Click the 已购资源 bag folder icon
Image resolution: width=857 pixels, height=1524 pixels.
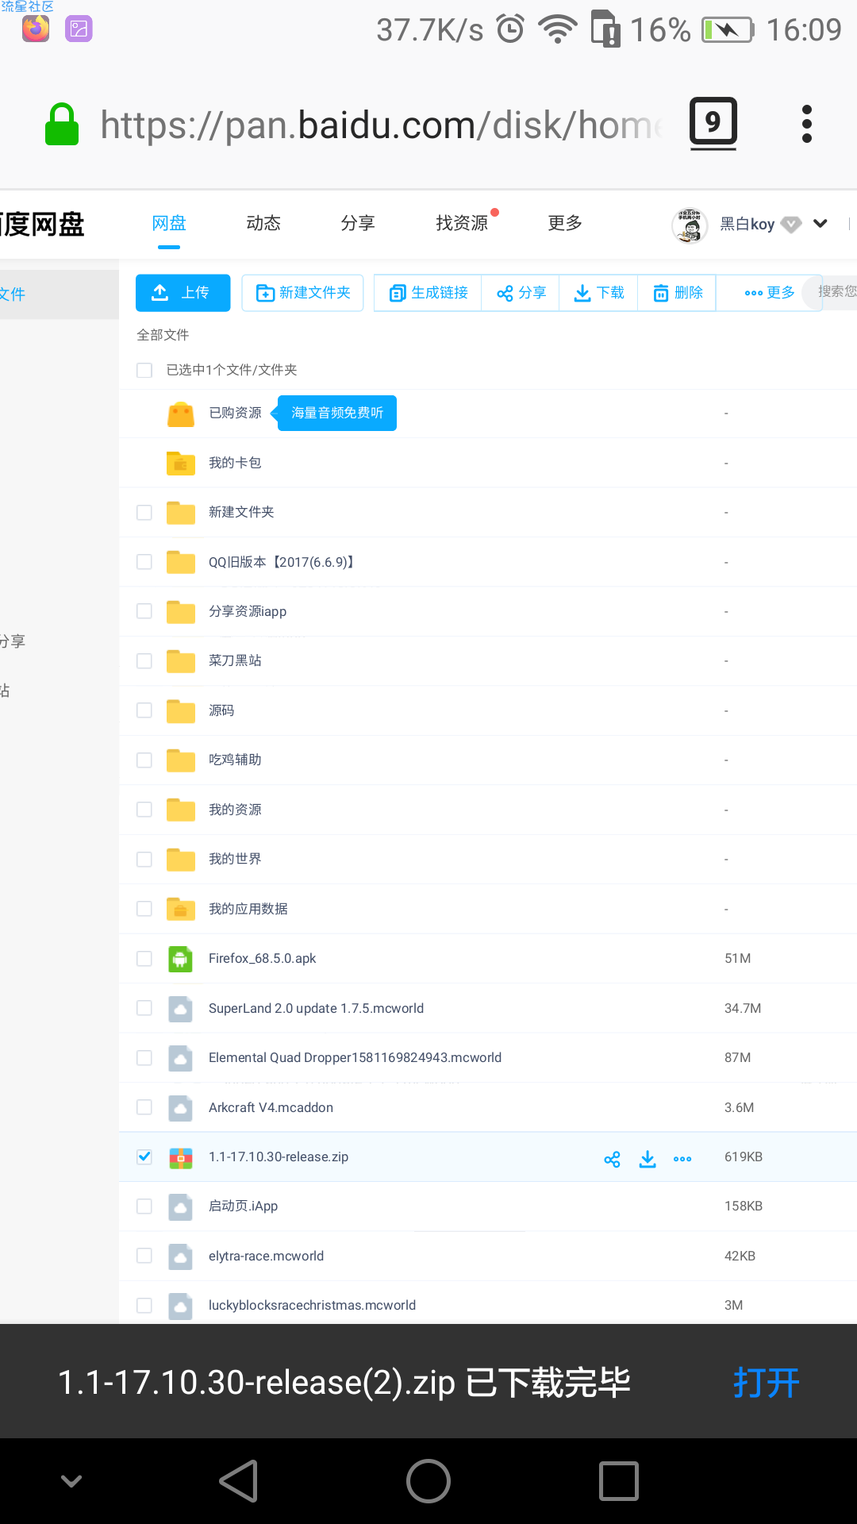pyautogui.click(x=181, y=414)
